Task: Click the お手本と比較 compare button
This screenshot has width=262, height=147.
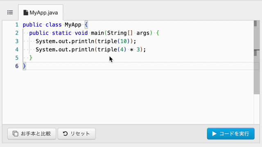Action: tap(32, 134)
